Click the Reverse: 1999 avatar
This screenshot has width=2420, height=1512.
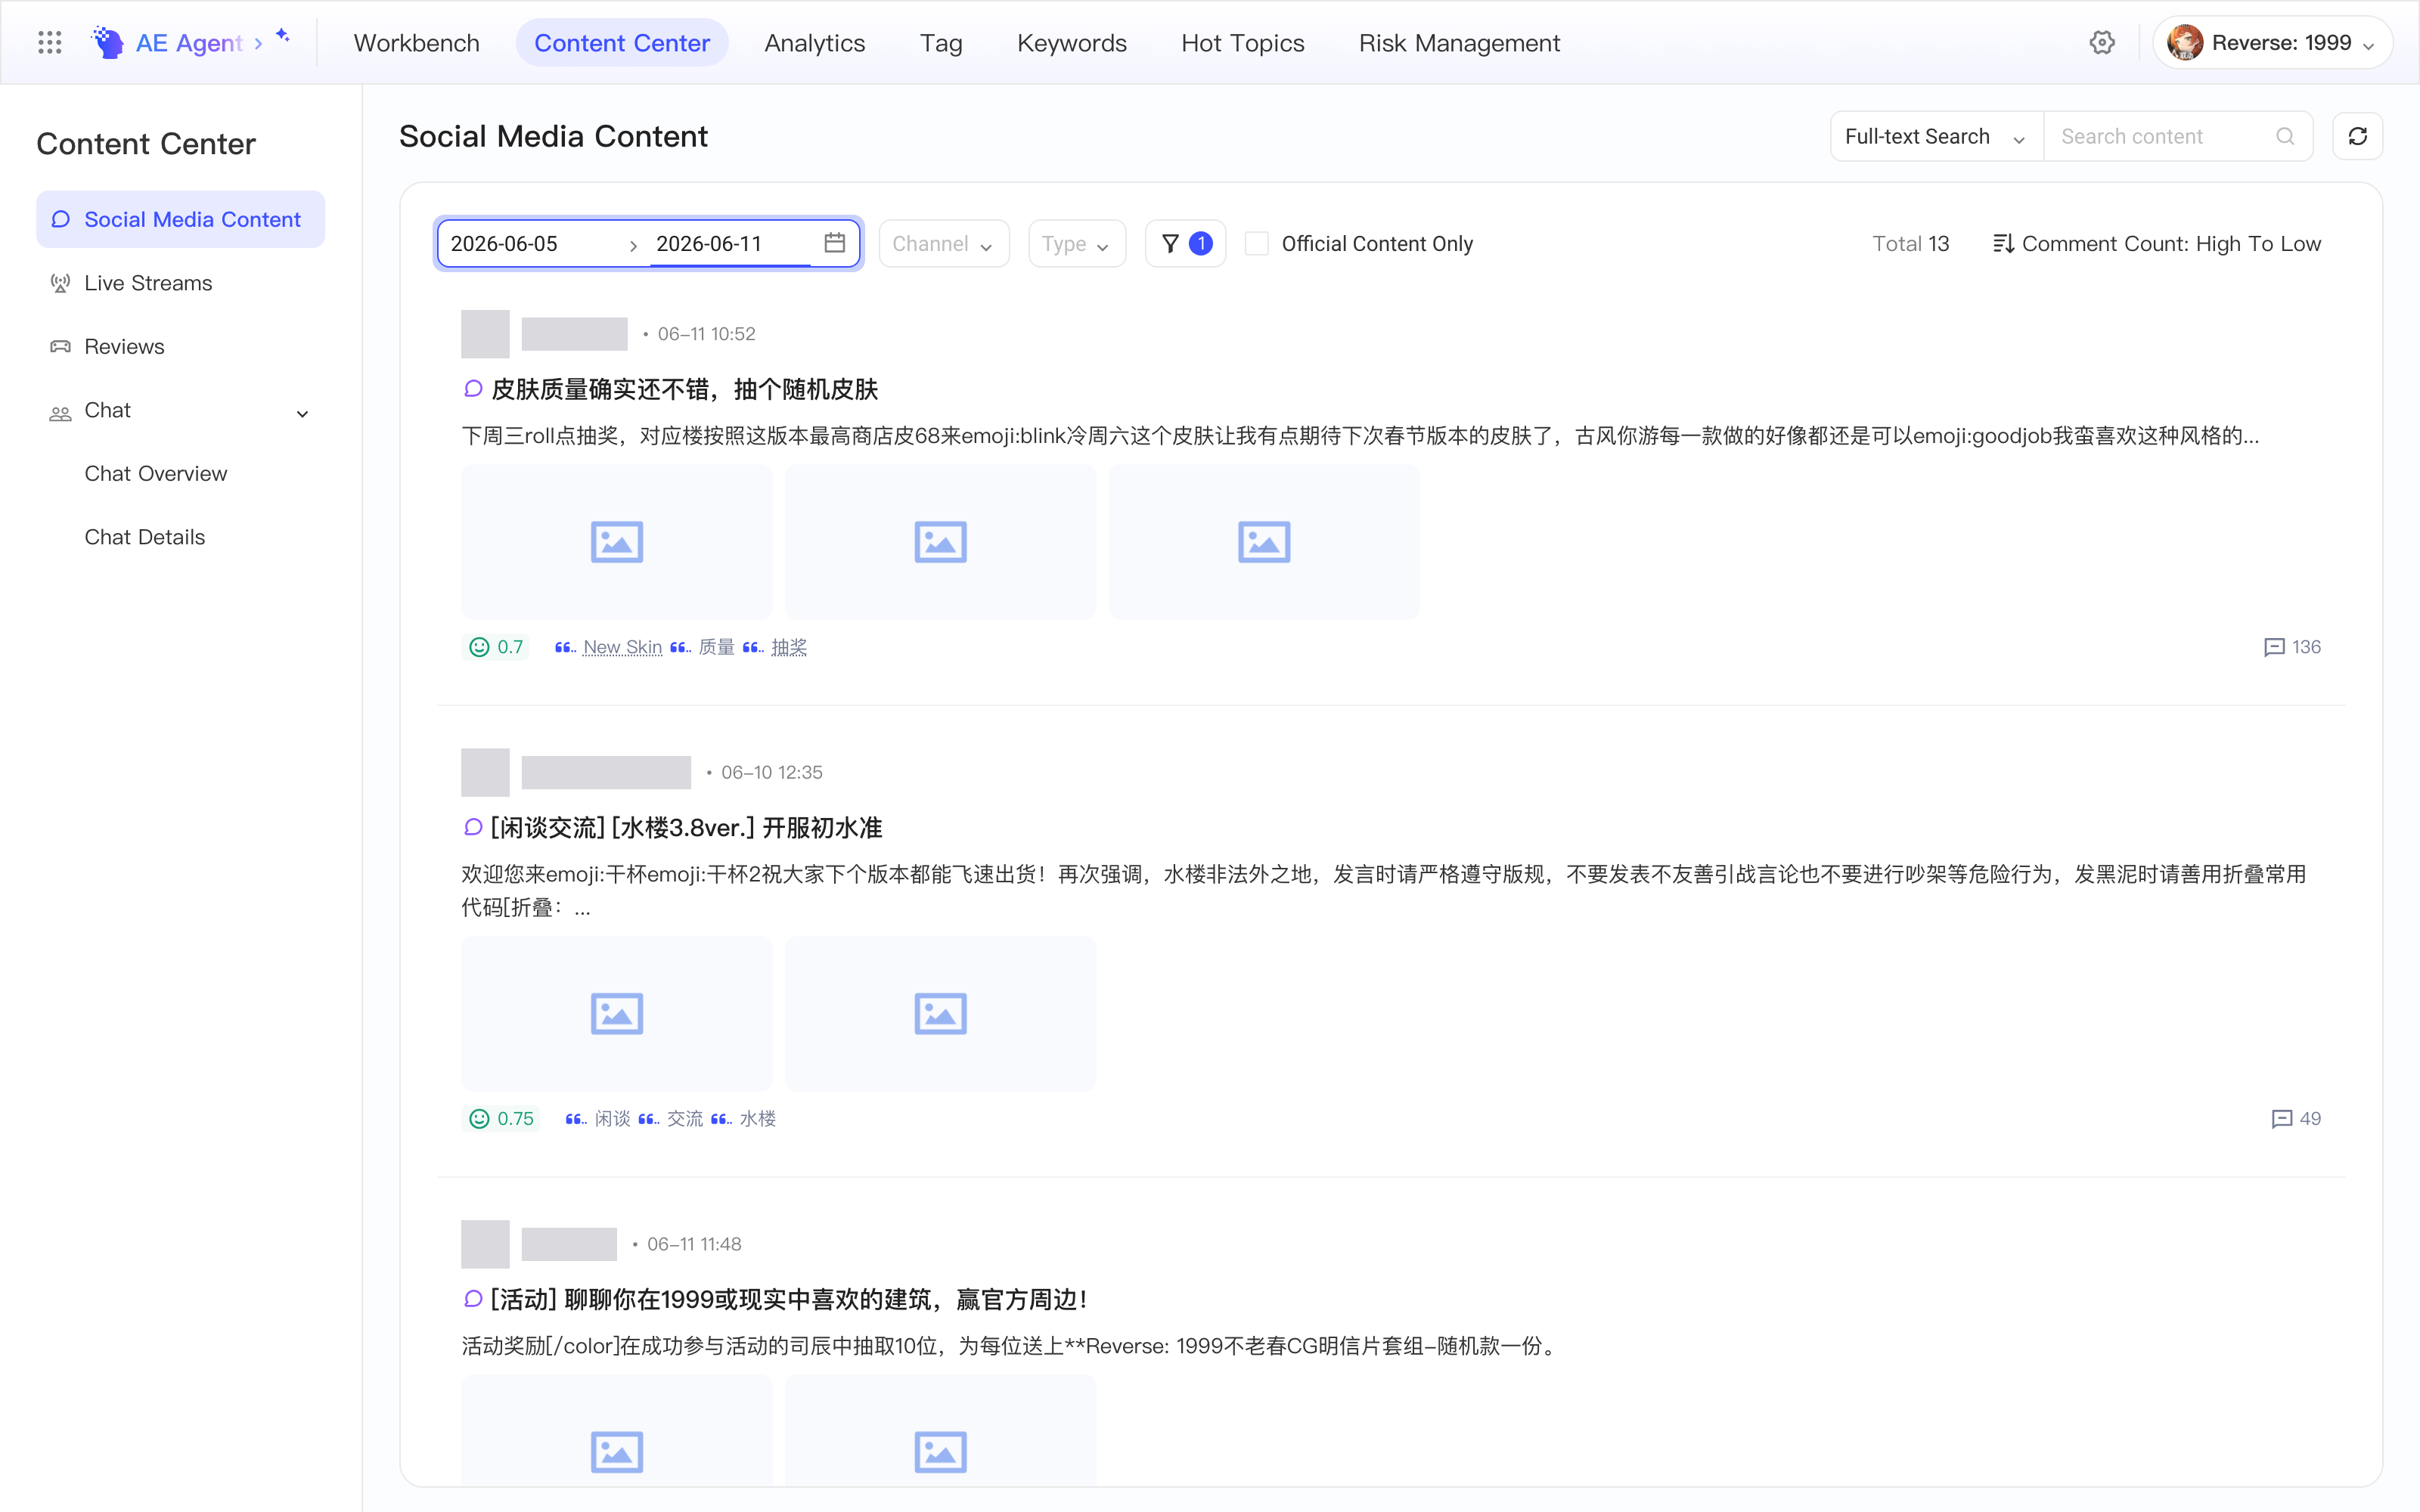(x=2185, y=42)
